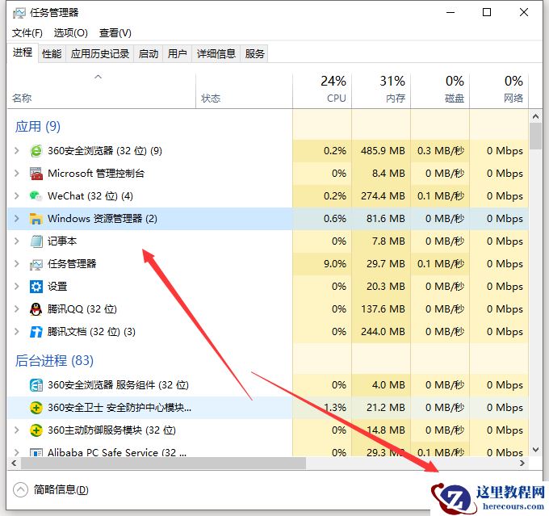
Task: Click the Task Manager title bar icon
Action: (19, 13)
